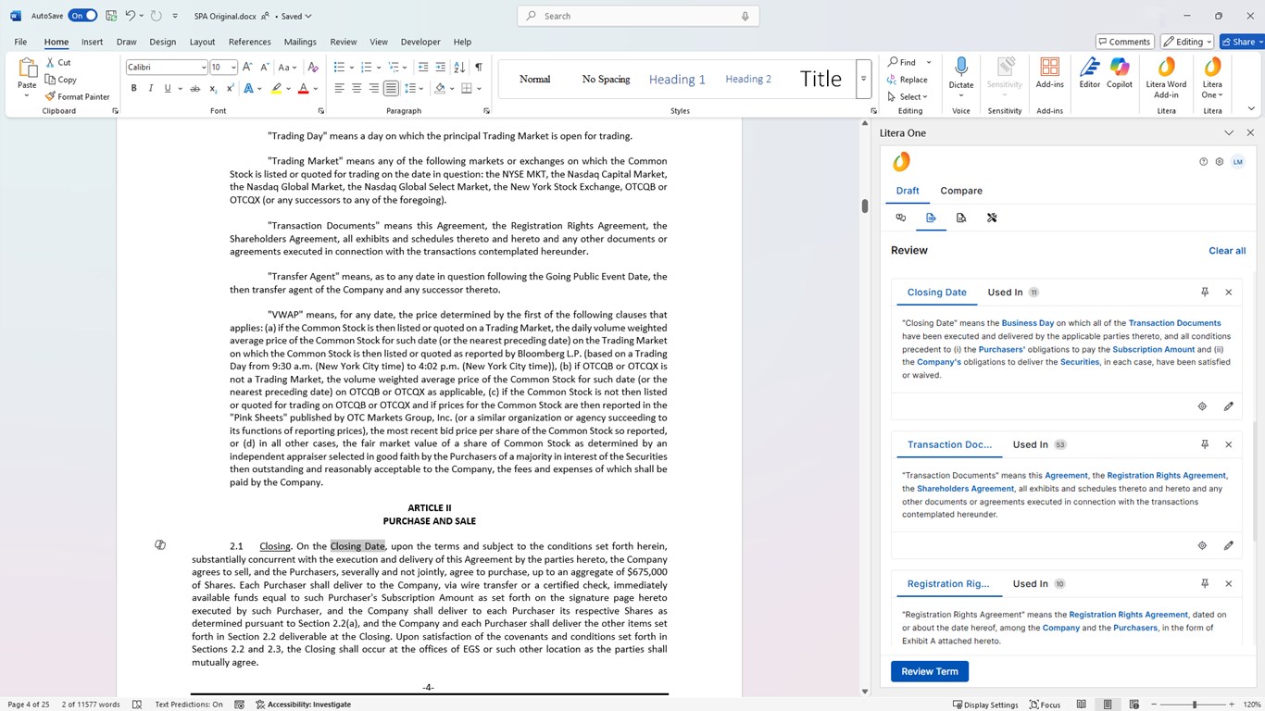Screen dimensions: 1265x711
Task: Collapse the ribbon with the chevron
Action: [1252, 109]
